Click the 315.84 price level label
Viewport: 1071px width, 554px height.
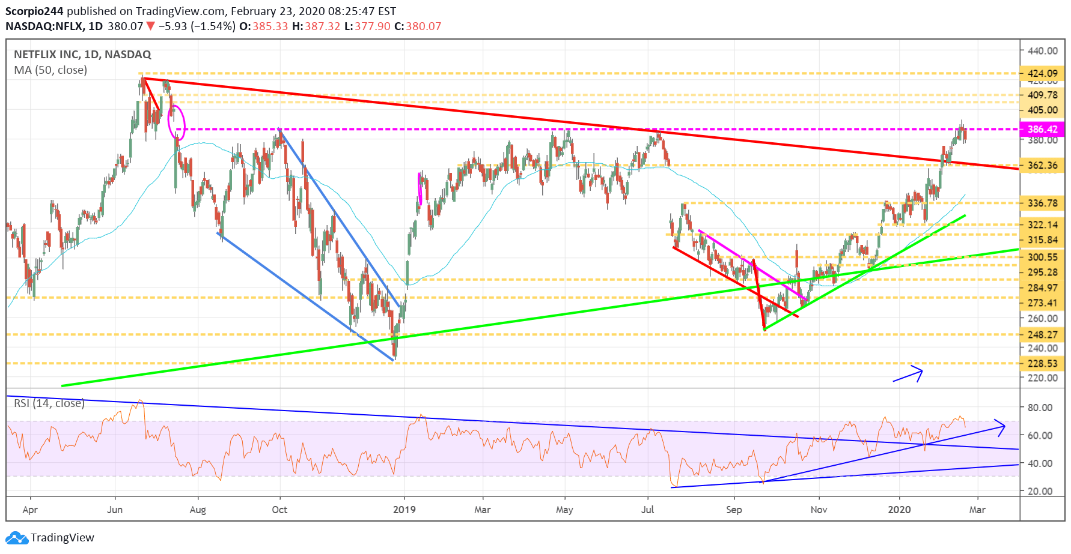pyautogui.click(x=1043, y=239)
